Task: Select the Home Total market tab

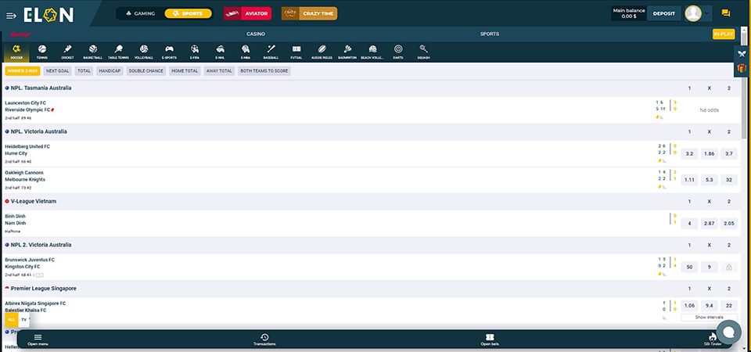Action: click(185, 71)
